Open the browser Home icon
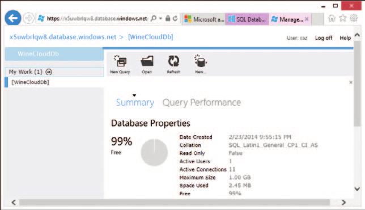The image size is (365, 210). pyautogui.click(x=332, y=18)
